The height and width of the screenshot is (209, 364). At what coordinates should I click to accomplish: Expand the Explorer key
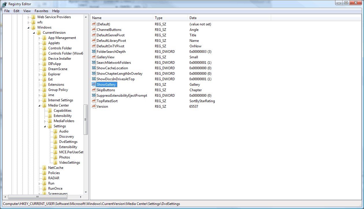click(x=40, y=74)
